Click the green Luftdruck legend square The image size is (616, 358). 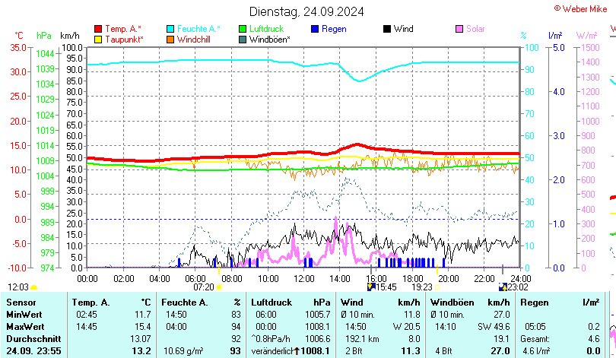point(243,29)
